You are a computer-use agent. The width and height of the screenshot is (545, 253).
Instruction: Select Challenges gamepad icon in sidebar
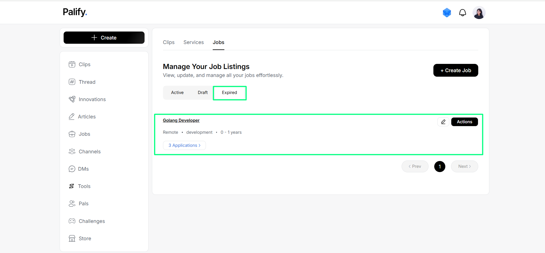click(72, 221)
